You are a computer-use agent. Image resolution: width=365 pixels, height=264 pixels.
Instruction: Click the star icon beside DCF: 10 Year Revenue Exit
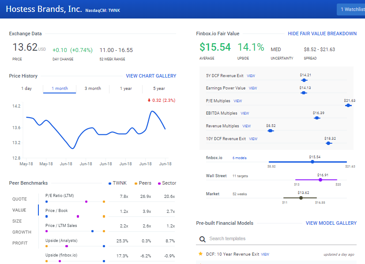[200, 254]
